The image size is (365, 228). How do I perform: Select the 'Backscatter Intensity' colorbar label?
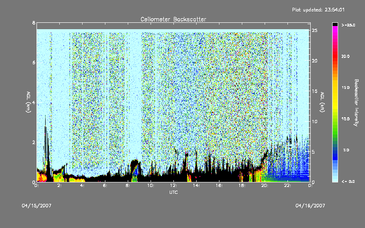356,103
